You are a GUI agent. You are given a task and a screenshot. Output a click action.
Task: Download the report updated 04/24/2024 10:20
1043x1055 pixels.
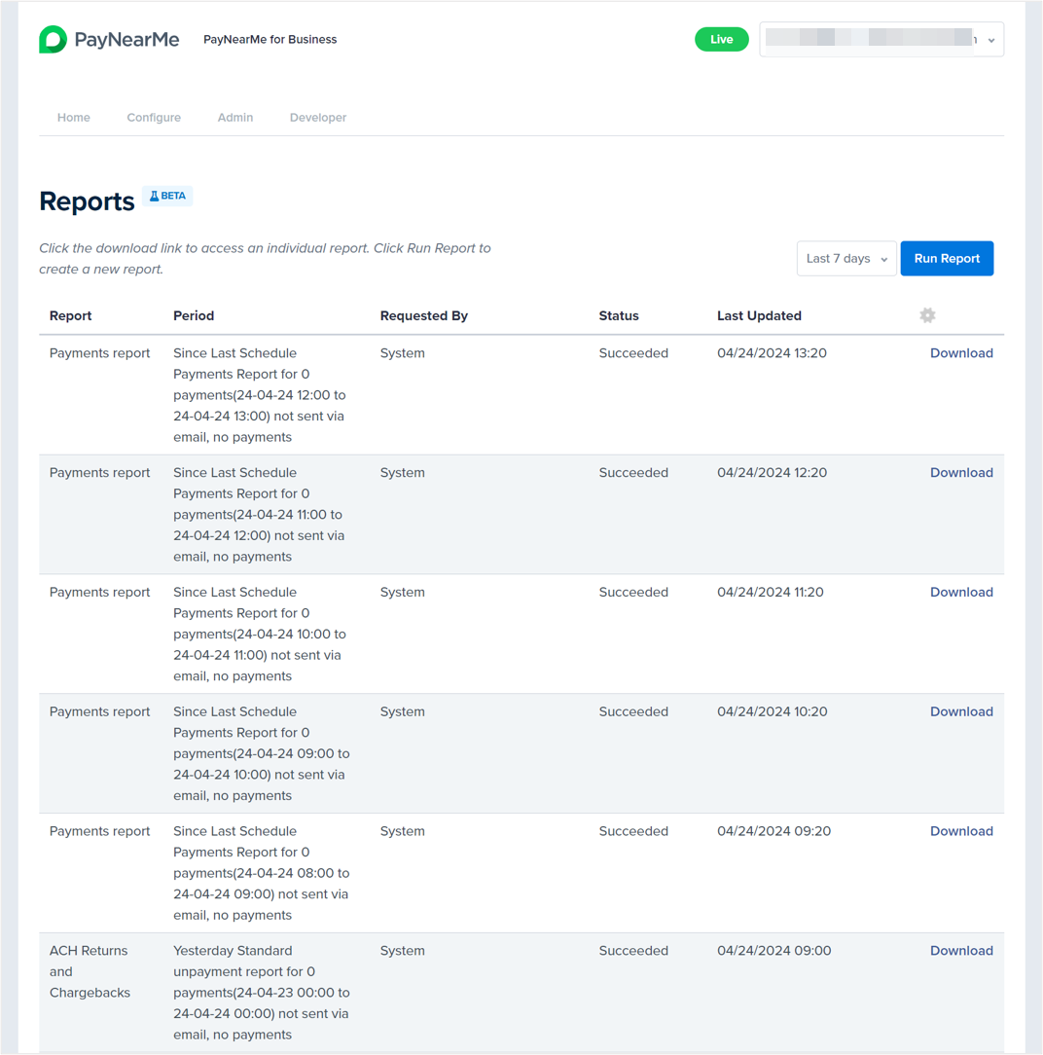961,711
